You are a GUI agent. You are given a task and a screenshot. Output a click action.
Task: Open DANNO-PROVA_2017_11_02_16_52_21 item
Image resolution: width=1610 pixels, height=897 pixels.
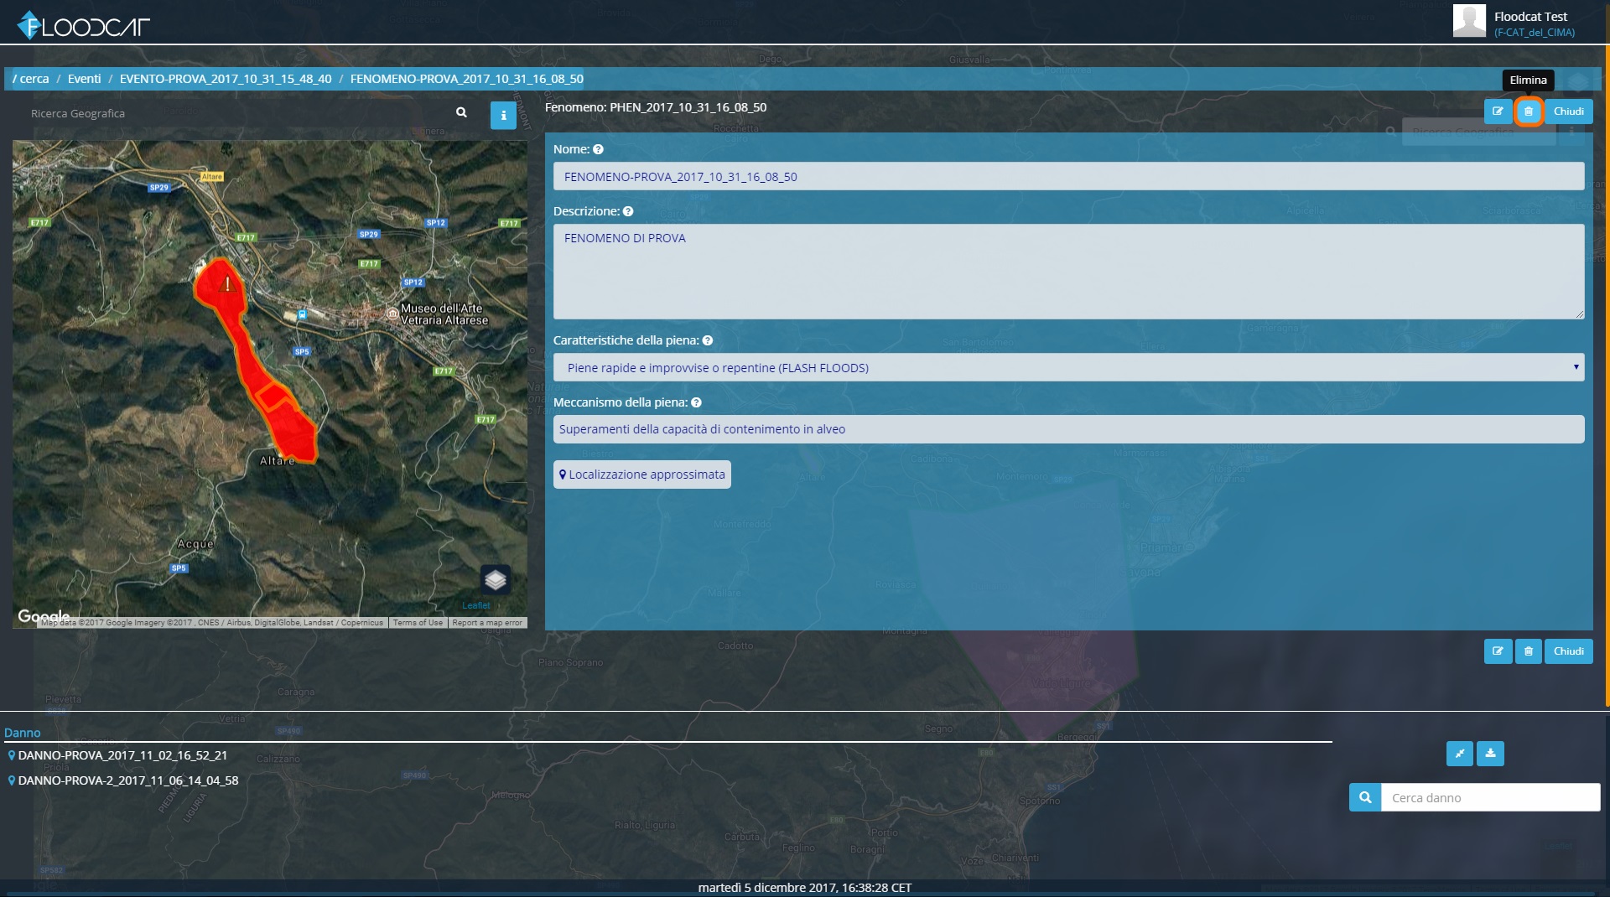pyautogui.click(x=122, y=755)
